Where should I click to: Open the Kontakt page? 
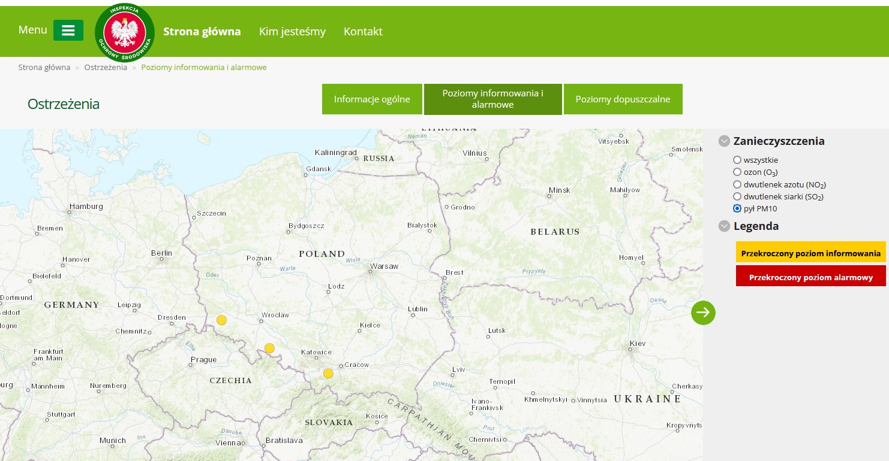pos(363,32)
